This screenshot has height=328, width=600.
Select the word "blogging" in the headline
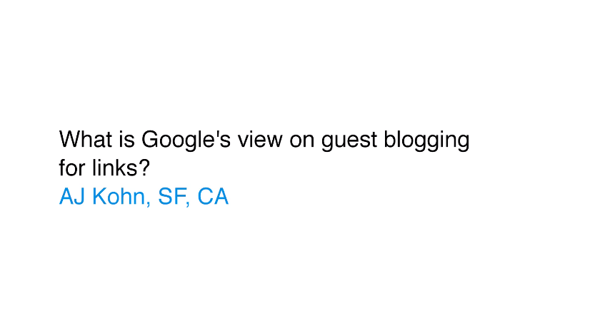tap(426, 140)
